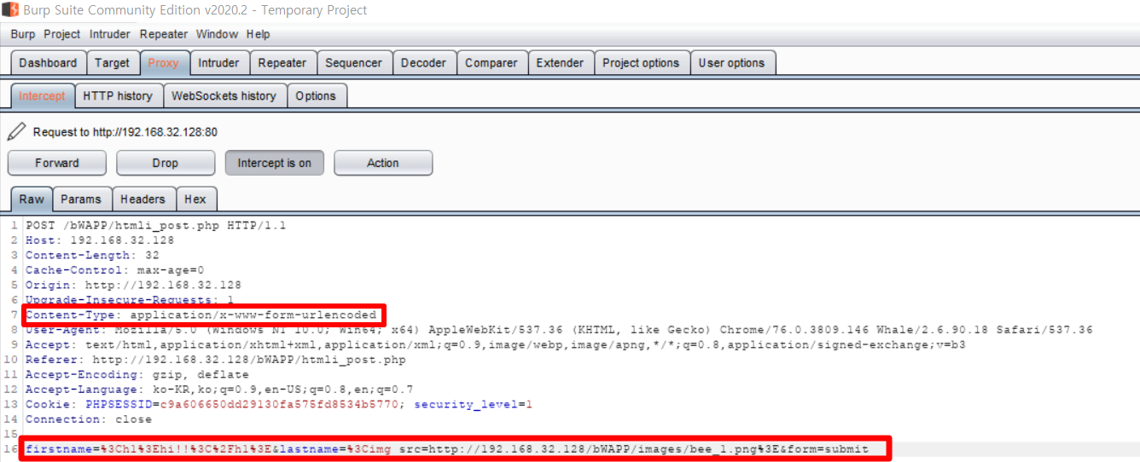Open the Burp menu

click(23, 34)
